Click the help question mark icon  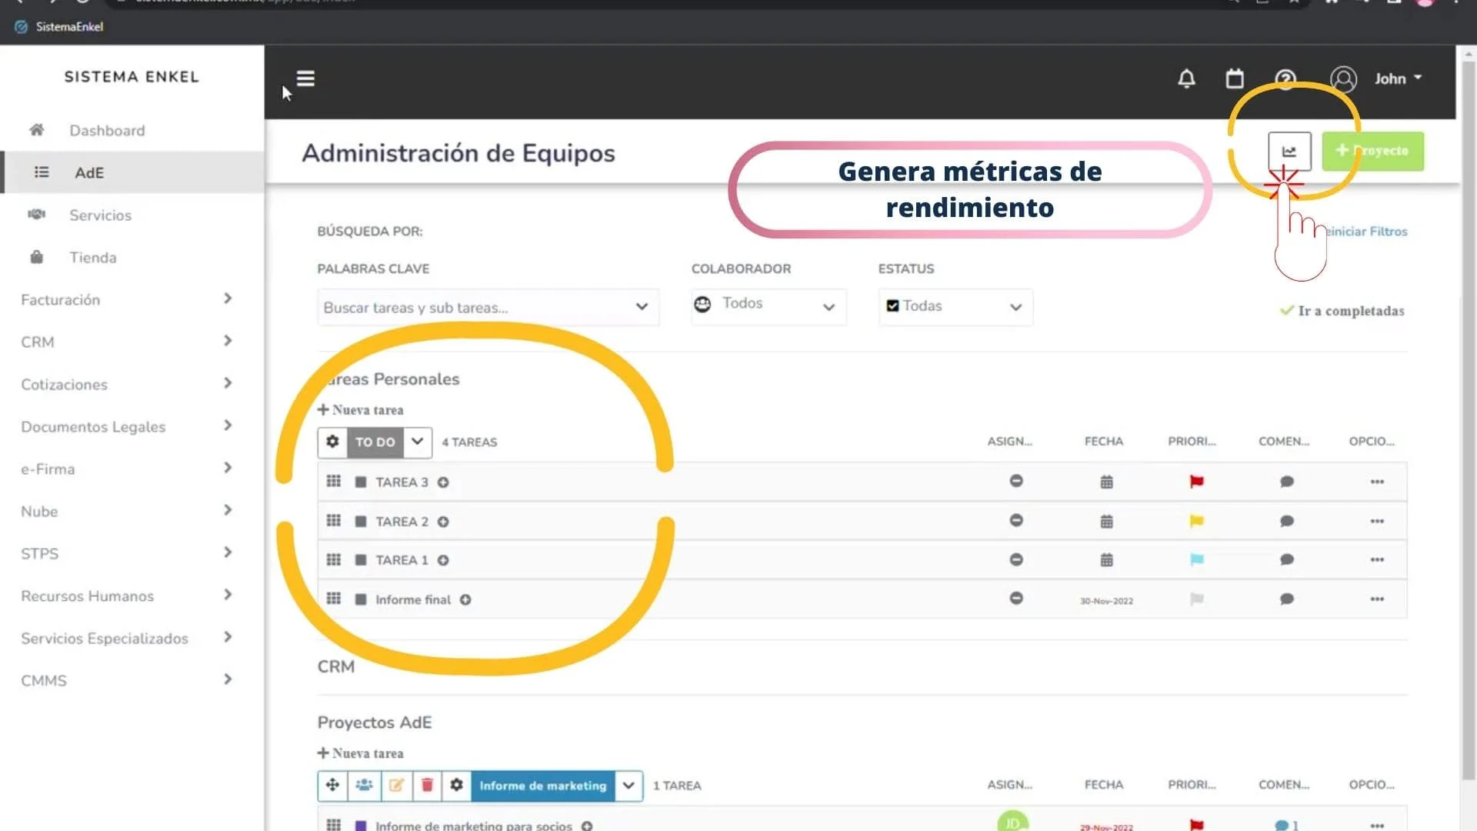(x=1285, y=78)
